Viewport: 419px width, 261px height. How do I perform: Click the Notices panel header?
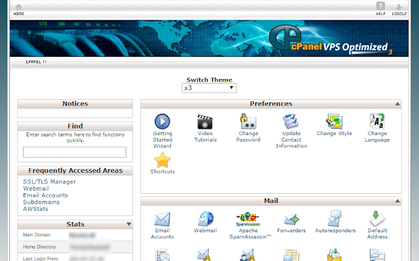tap(75, 104)
